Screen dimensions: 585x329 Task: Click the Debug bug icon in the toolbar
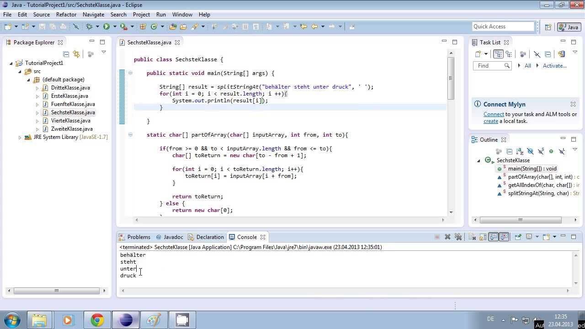pyautogui.click(x=89, y=27)
